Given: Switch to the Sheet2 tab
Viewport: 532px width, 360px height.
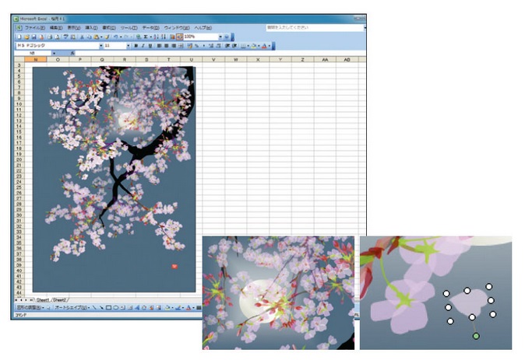Looking at the screenshot, I should point(59,299).
